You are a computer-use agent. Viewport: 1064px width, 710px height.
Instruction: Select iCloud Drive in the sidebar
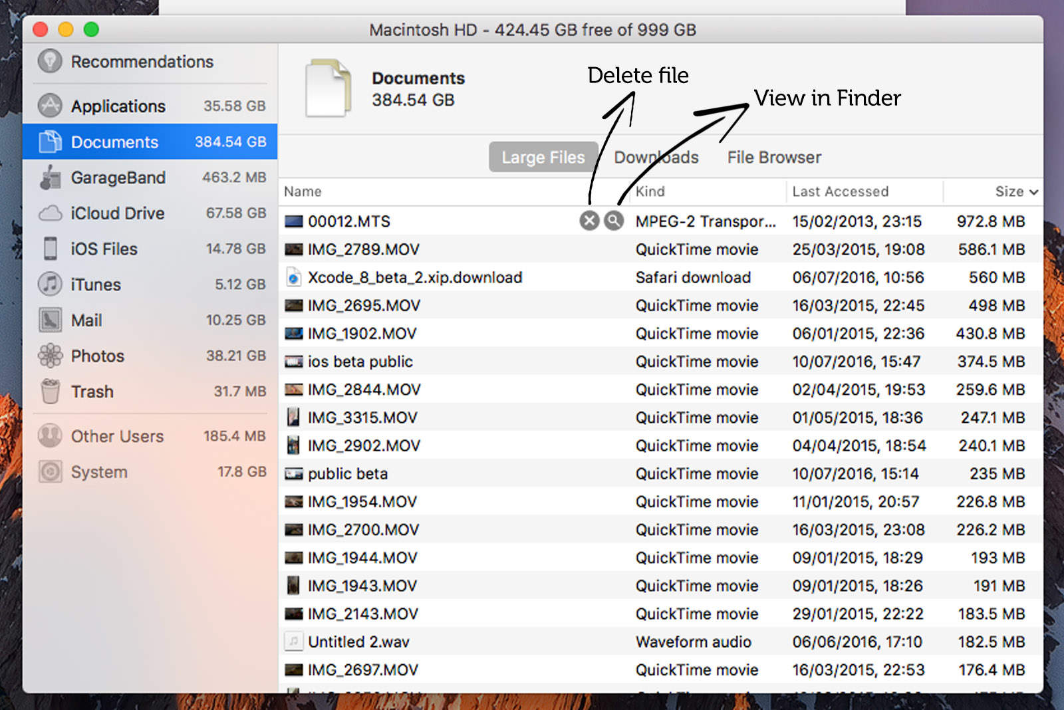[118, 213]
